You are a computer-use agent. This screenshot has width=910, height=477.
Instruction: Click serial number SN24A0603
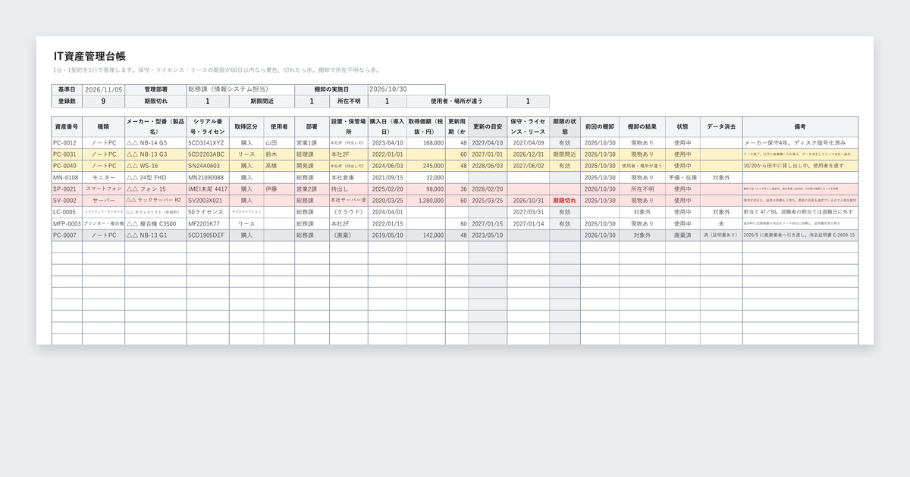(x=208, y=166)
